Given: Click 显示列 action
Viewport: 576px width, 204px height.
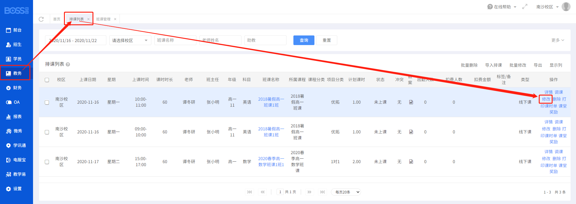Looking at the screenshot, I should coord(556,65).
